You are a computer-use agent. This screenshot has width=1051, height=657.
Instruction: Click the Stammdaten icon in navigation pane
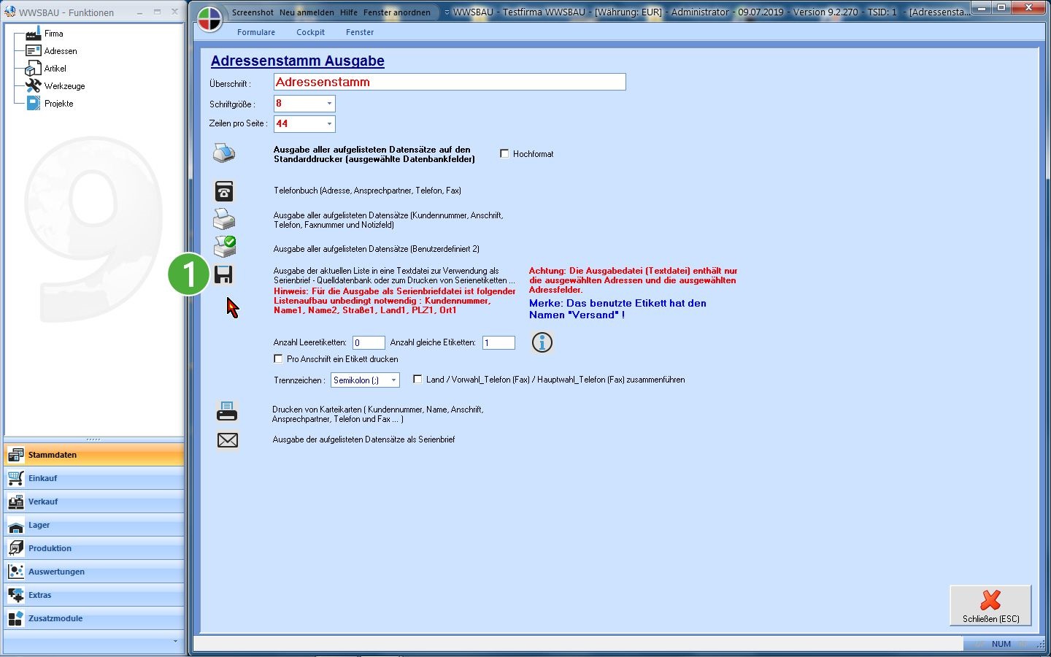click(15, 455)
